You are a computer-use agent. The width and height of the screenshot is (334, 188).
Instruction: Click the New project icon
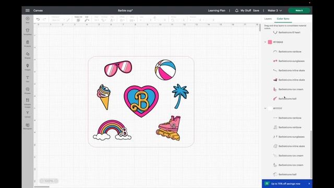pyautogui.click(x=28, y=20)
